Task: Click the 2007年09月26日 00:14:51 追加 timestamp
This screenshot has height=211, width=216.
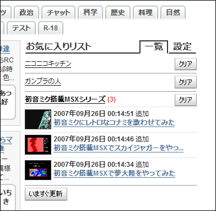Action: [101, 114]
